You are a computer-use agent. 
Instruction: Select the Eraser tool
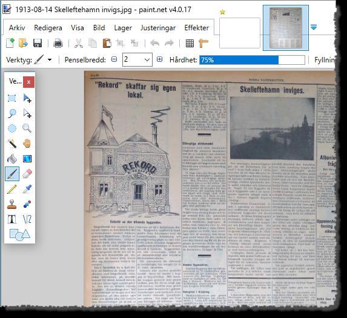(x=27, y=174)
